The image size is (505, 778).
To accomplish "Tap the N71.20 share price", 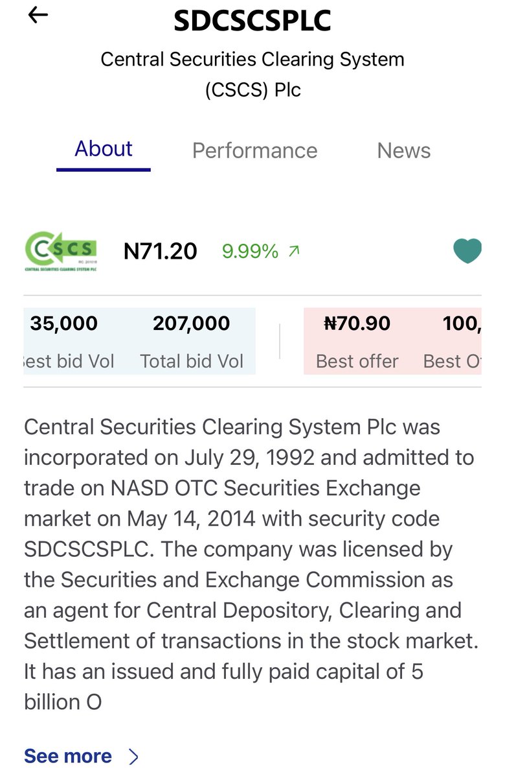I will click(161, 251).
